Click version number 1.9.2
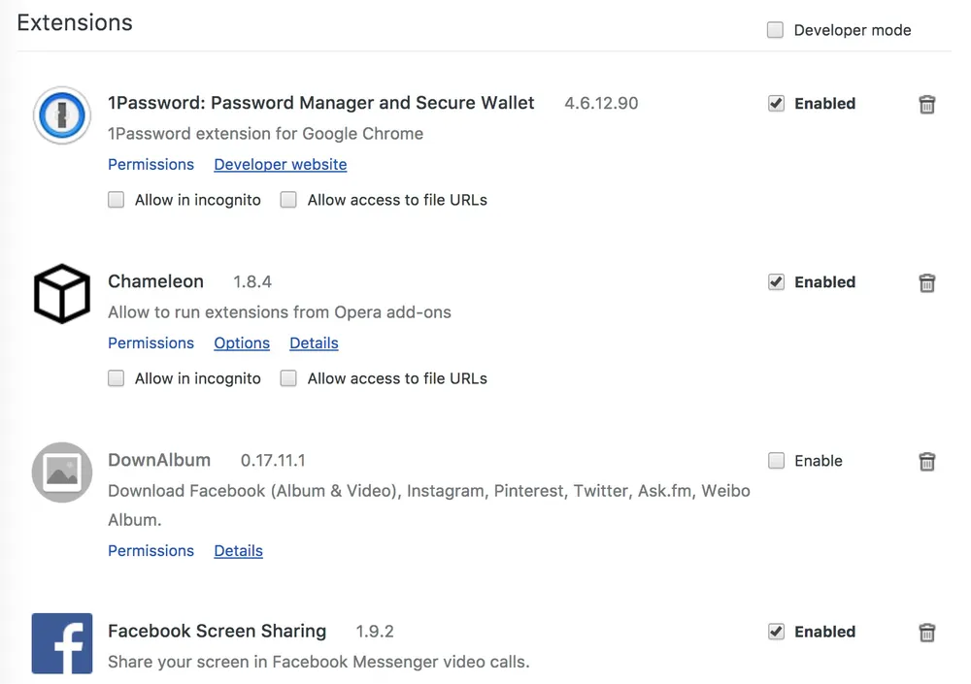Image resolution: width=971 pixels, height=684 pixels. pos(375,632)
